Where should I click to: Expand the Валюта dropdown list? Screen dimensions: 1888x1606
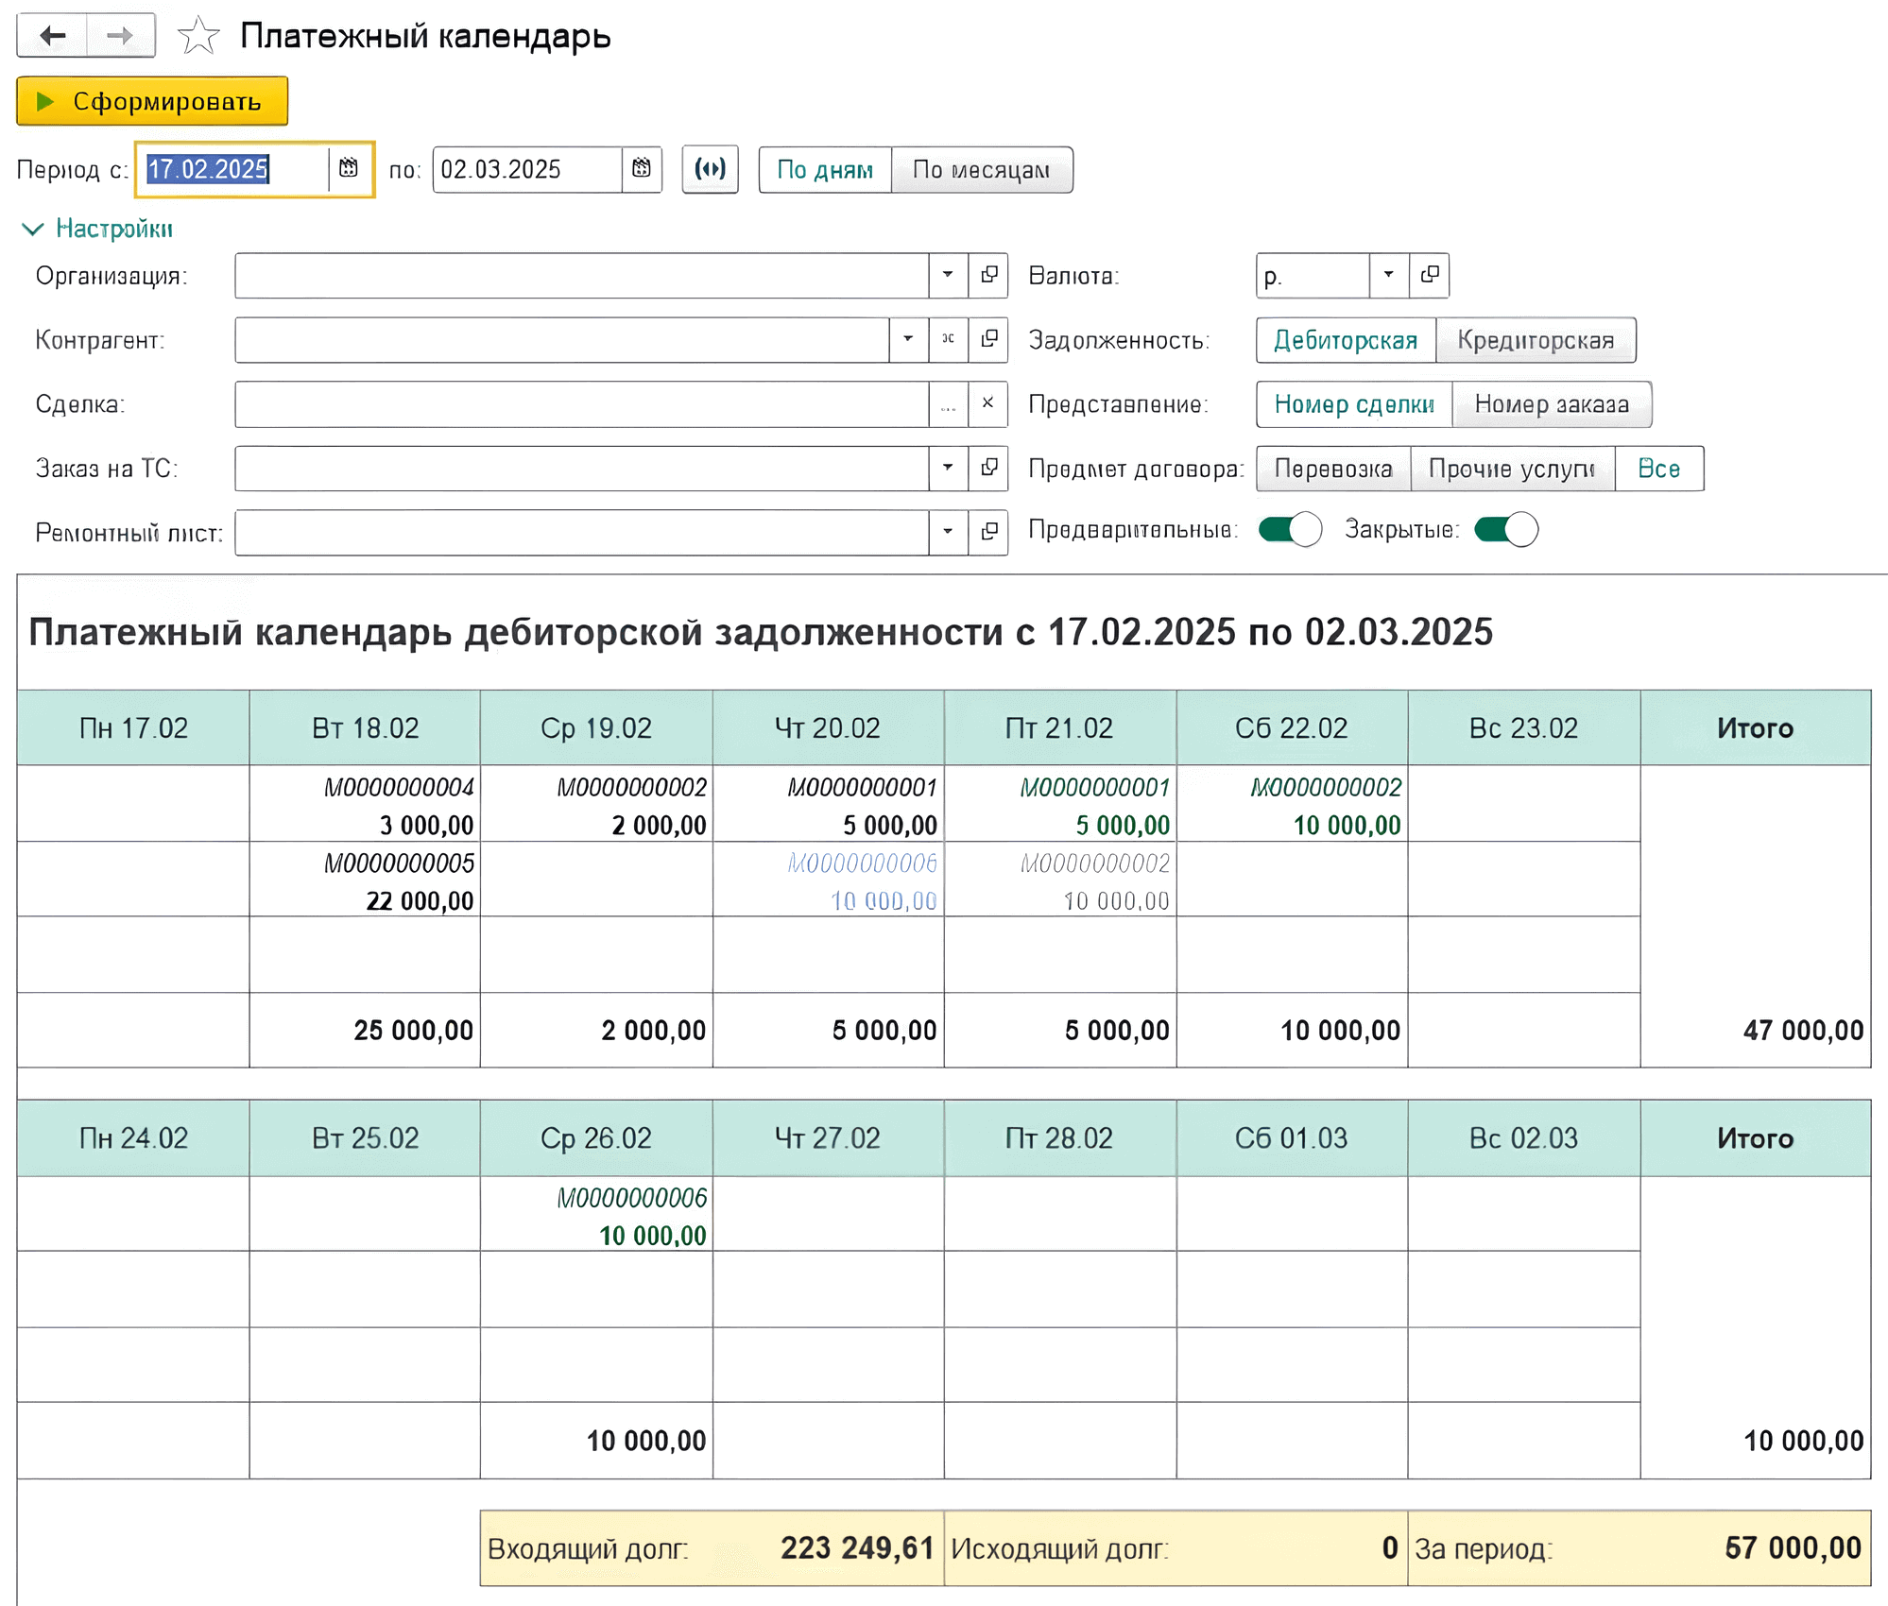pyautogui.click(x=1389, y=275)
